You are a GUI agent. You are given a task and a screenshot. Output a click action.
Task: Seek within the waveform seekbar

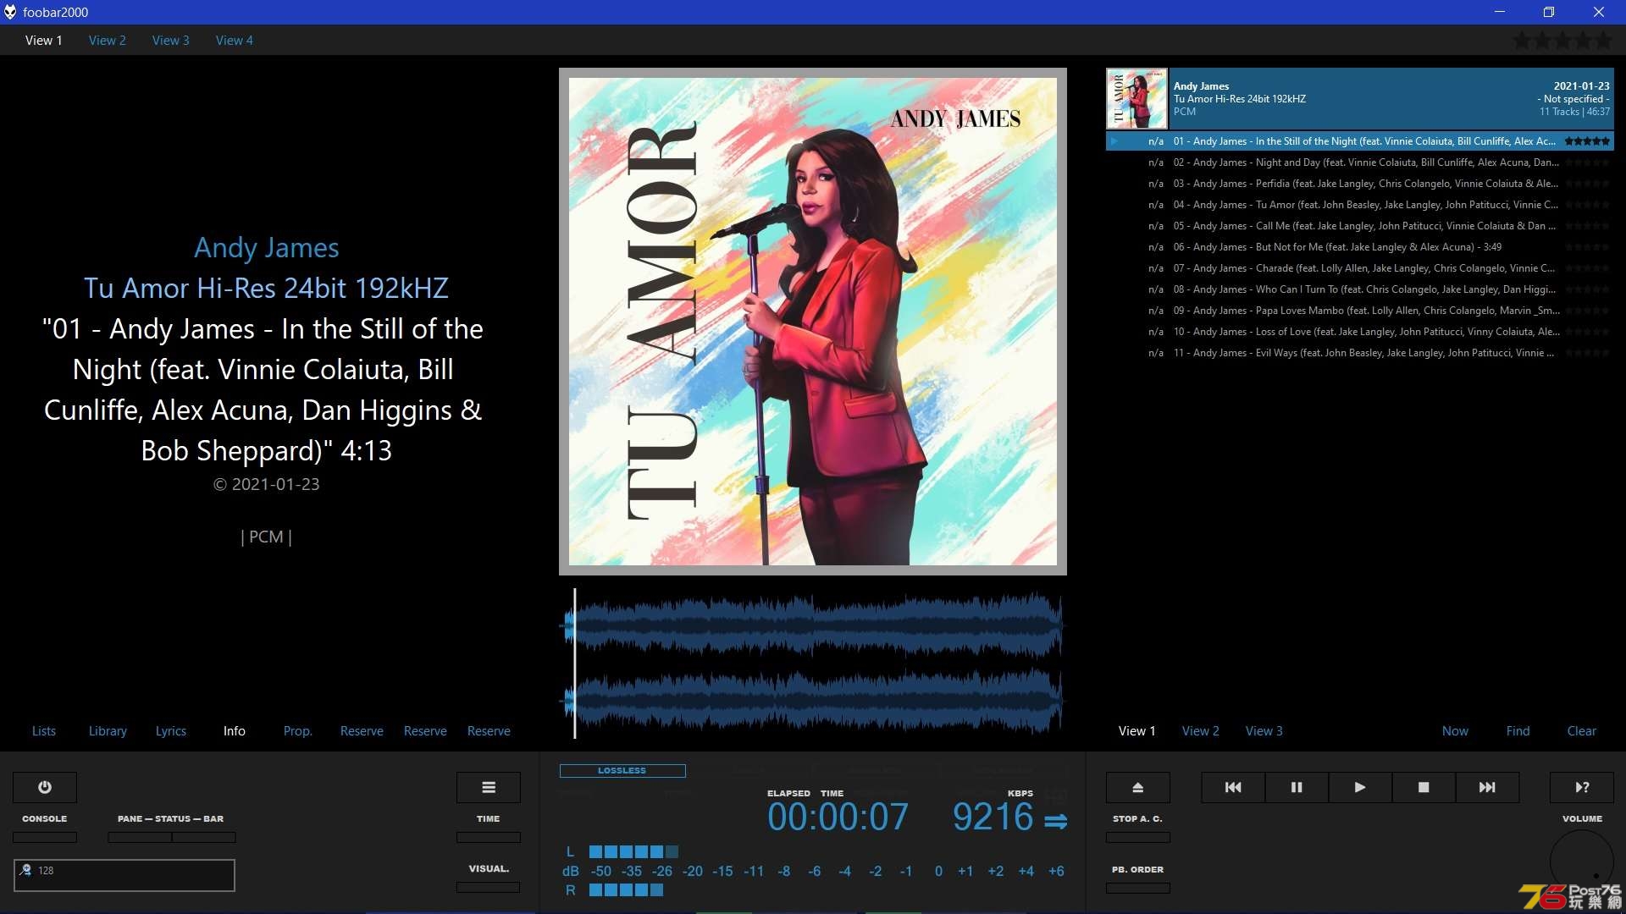[x=812, y=663]
